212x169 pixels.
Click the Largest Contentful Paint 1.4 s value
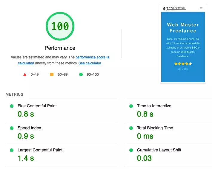tap(26, 158)
